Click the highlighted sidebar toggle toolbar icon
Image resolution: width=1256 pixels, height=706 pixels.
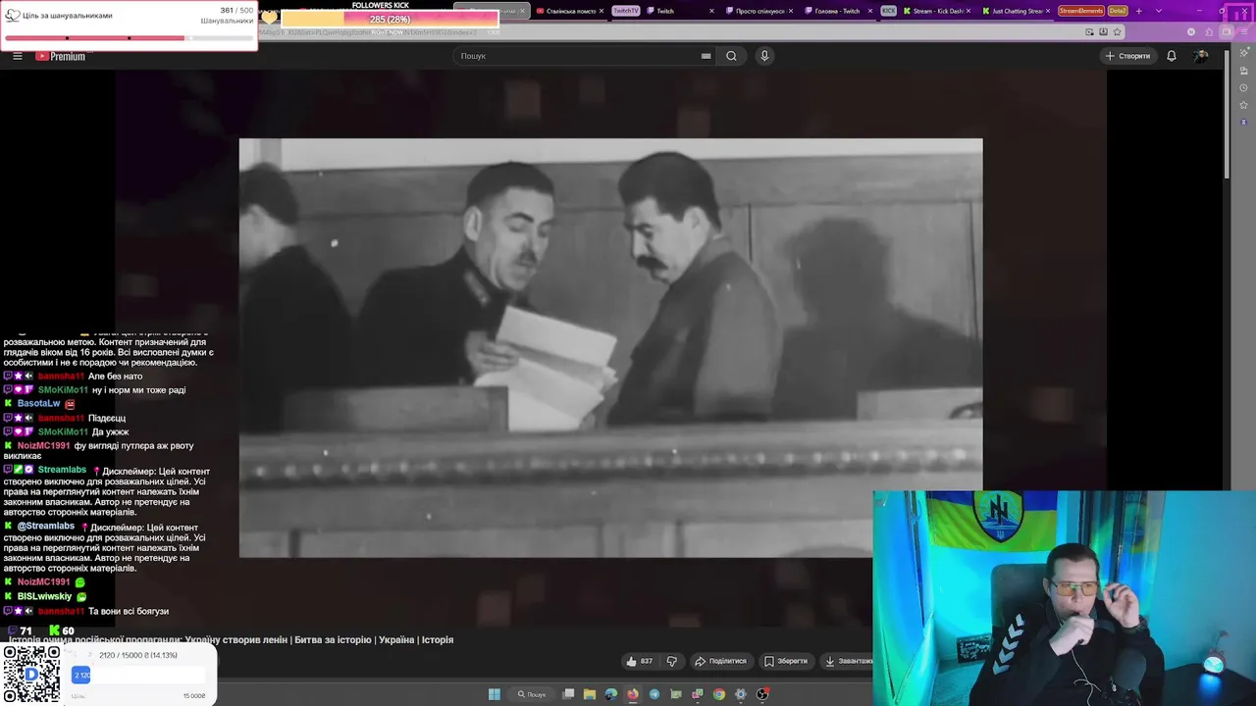(x=1227, y=31)
